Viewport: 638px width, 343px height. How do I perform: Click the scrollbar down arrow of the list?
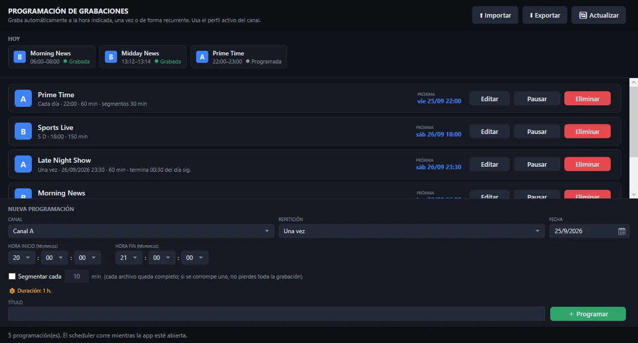pos(633,194)
